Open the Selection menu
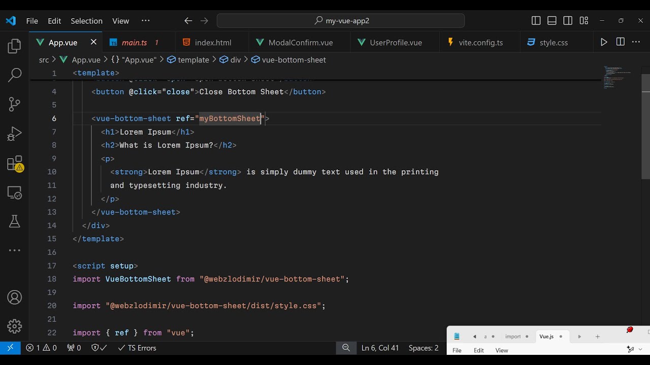This screenshot has height=365, width=650. pyautogui.click(x=86, y=21)
